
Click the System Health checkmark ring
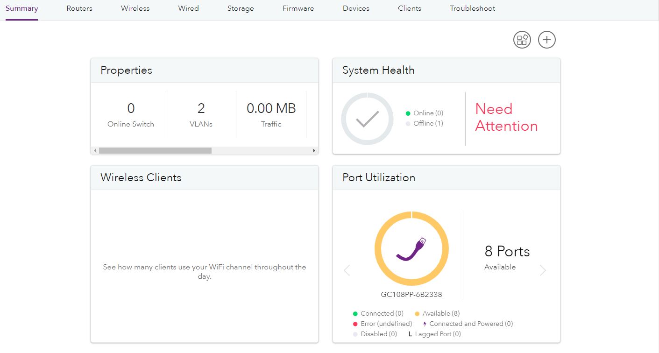[367, 119]
